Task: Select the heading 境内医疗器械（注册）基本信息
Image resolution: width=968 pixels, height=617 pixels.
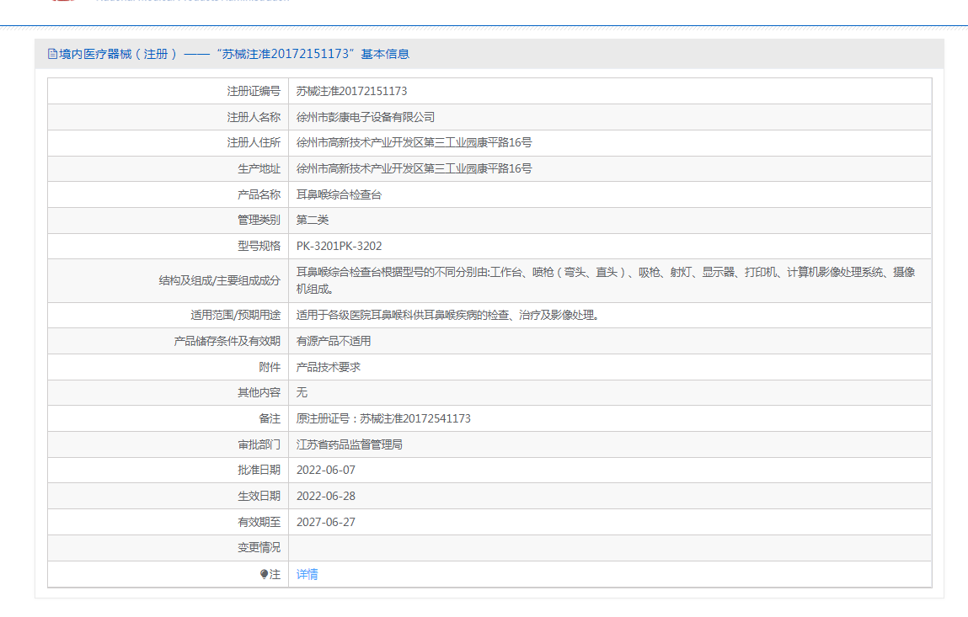Action: pyautogui.click(x=234, y=55)
